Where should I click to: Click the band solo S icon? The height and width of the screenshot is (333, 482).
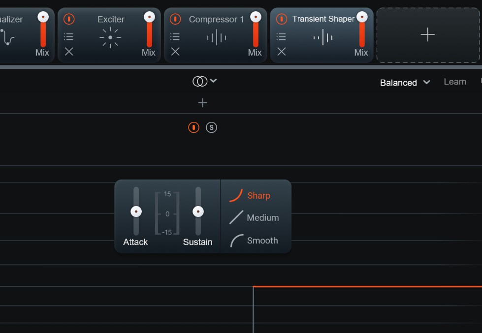211,127
